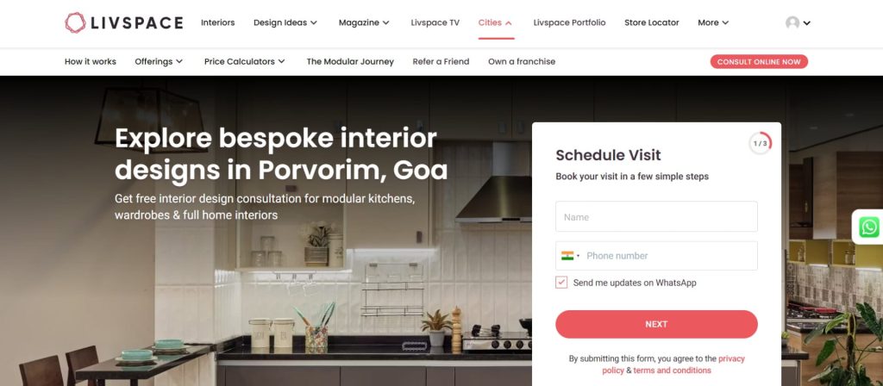The width and height of the screenshot is (883, 386).
Task: Expand the Offerings submenu
Action: 159,61
